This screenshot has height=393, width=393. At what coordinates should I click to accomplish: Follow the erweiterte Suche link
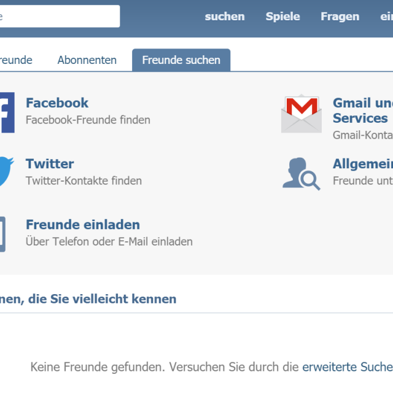coord(346,367)
